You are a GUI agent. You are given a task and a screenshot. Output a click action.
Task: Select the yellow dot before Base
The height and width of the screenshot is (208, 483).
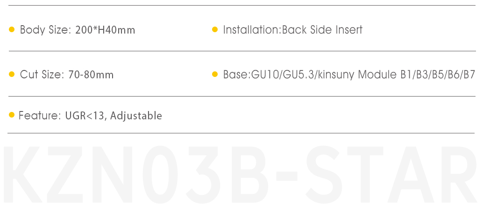click(215, 74)
